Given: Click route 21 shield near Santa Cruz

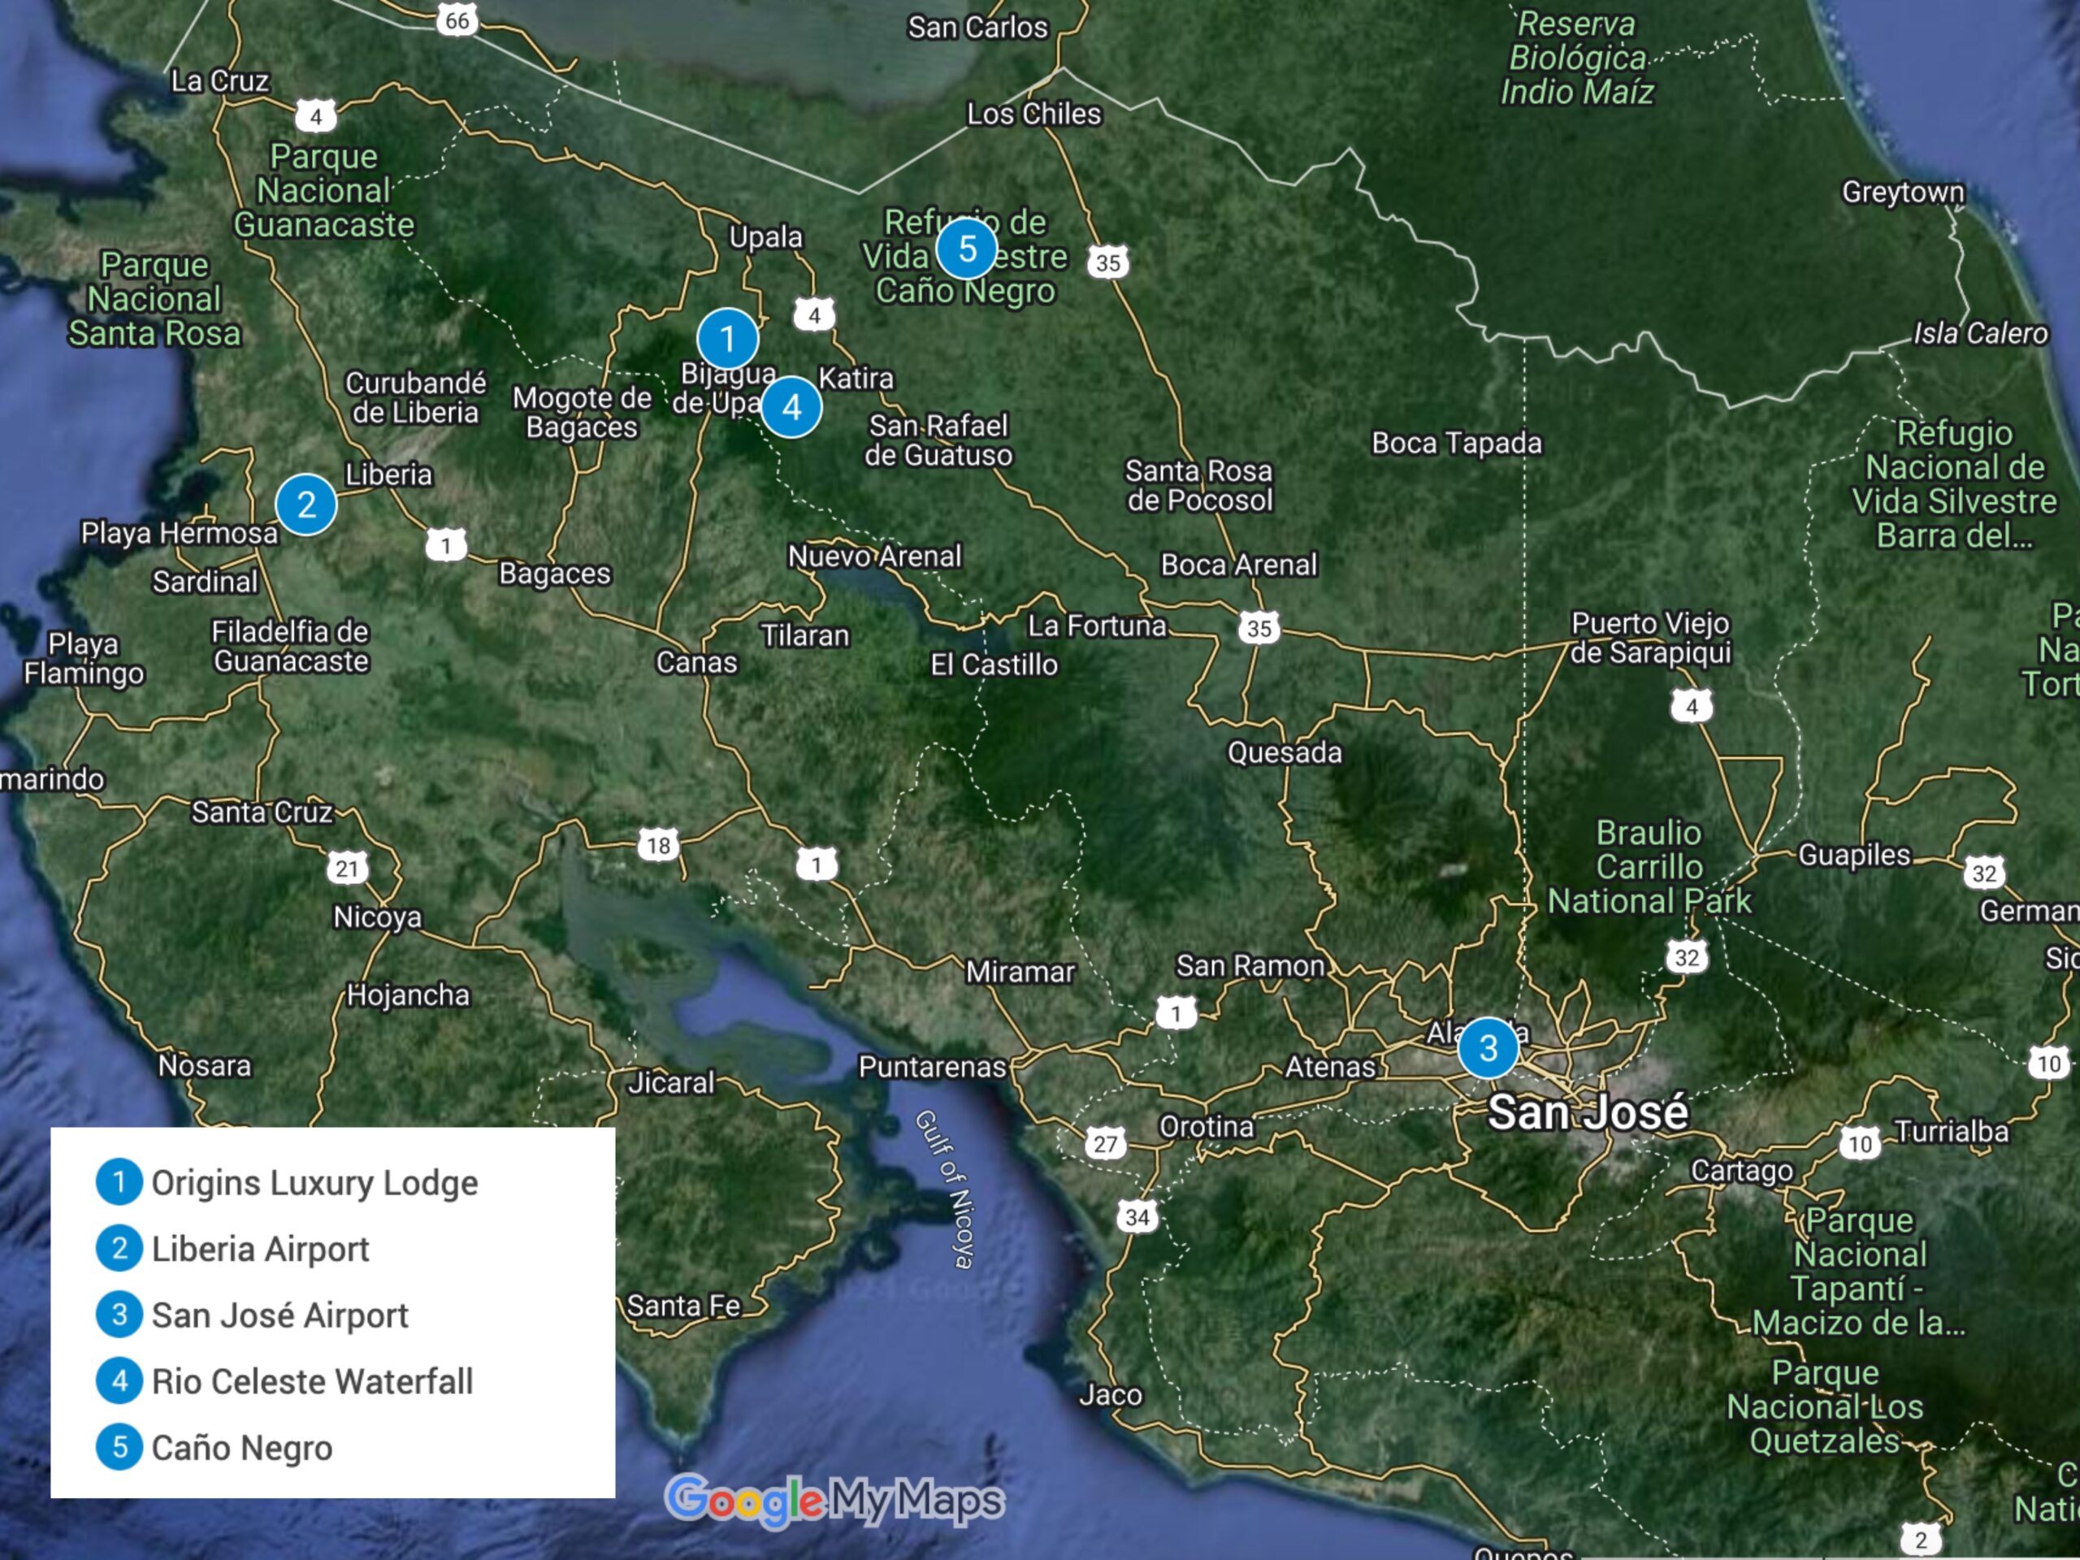Looking at the screenshot, I should (x=347, y=868).
